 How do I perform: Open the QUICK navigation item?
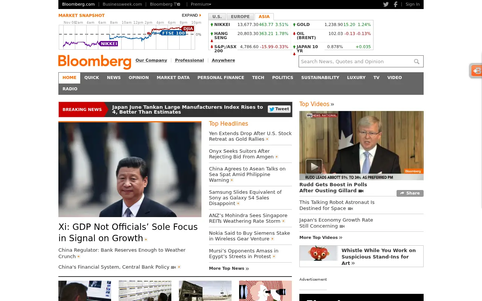pyautogui.click(x=92, y=78)
